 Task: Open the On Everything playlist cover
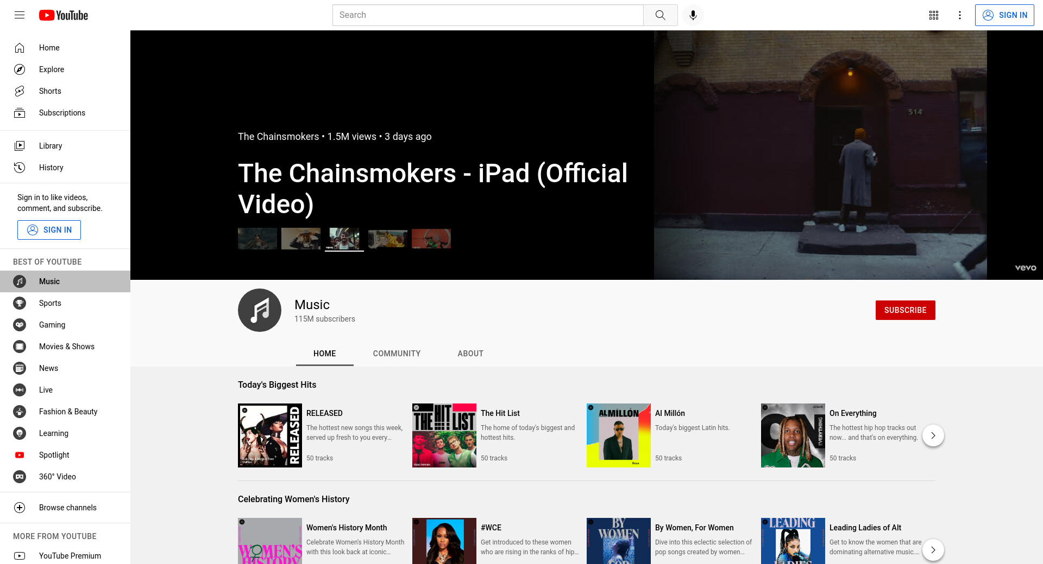793,435
